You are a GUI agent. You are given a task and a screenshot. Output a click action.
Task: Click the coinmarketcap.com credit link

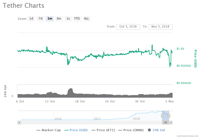[x=187, y=136]
